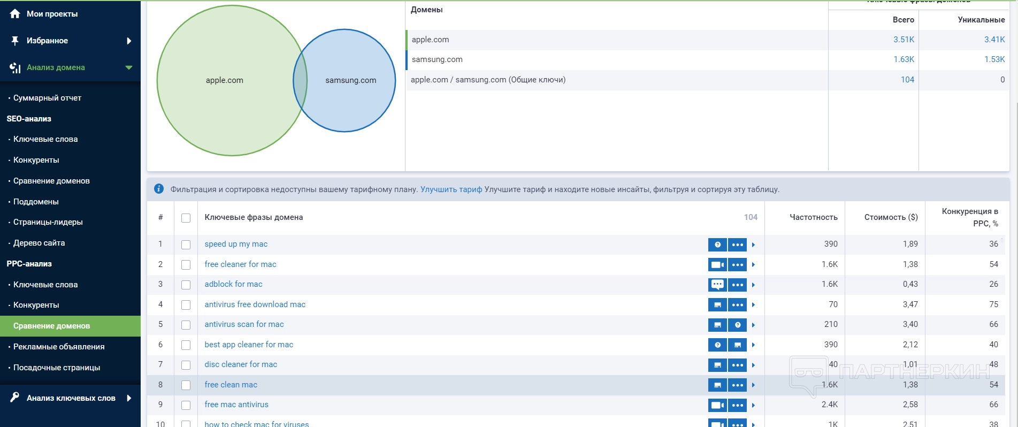Select the disc cleaner for mac checkbox
The image size is (1018, 427).
pyautogui.click(x=186, y=365)
